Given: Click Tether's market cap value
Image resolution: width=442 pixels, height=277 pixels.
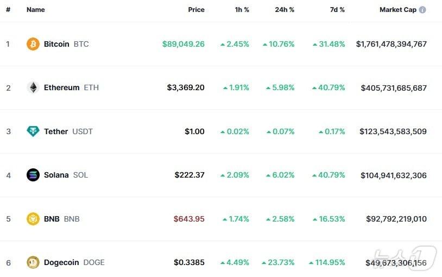Looking at the screenshot, I should 393,131.
